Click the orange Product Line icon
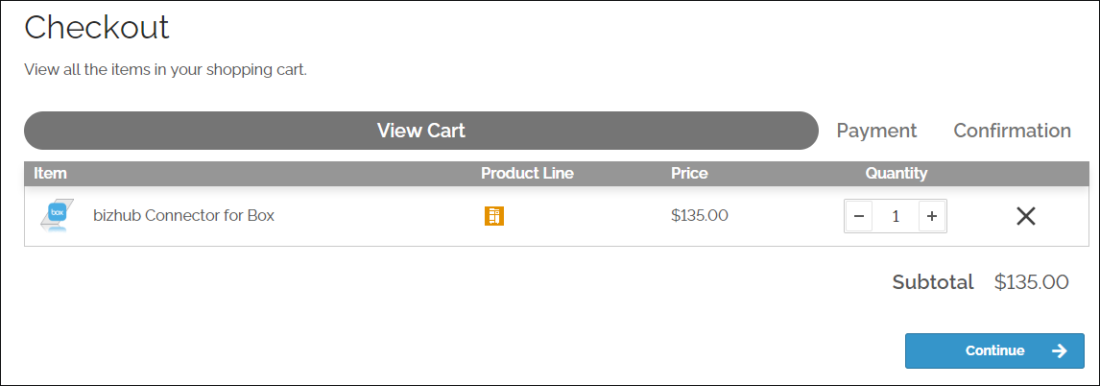1100x386 pixels. (x=494, y=216)
